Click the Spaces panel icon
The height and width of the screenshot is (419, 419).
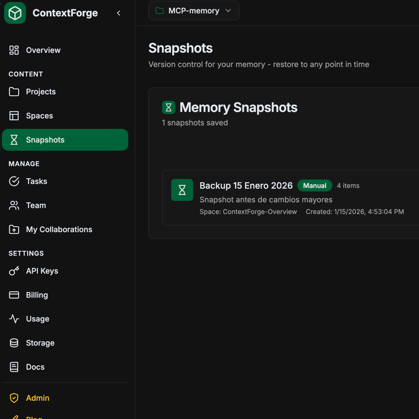point(14,115)
